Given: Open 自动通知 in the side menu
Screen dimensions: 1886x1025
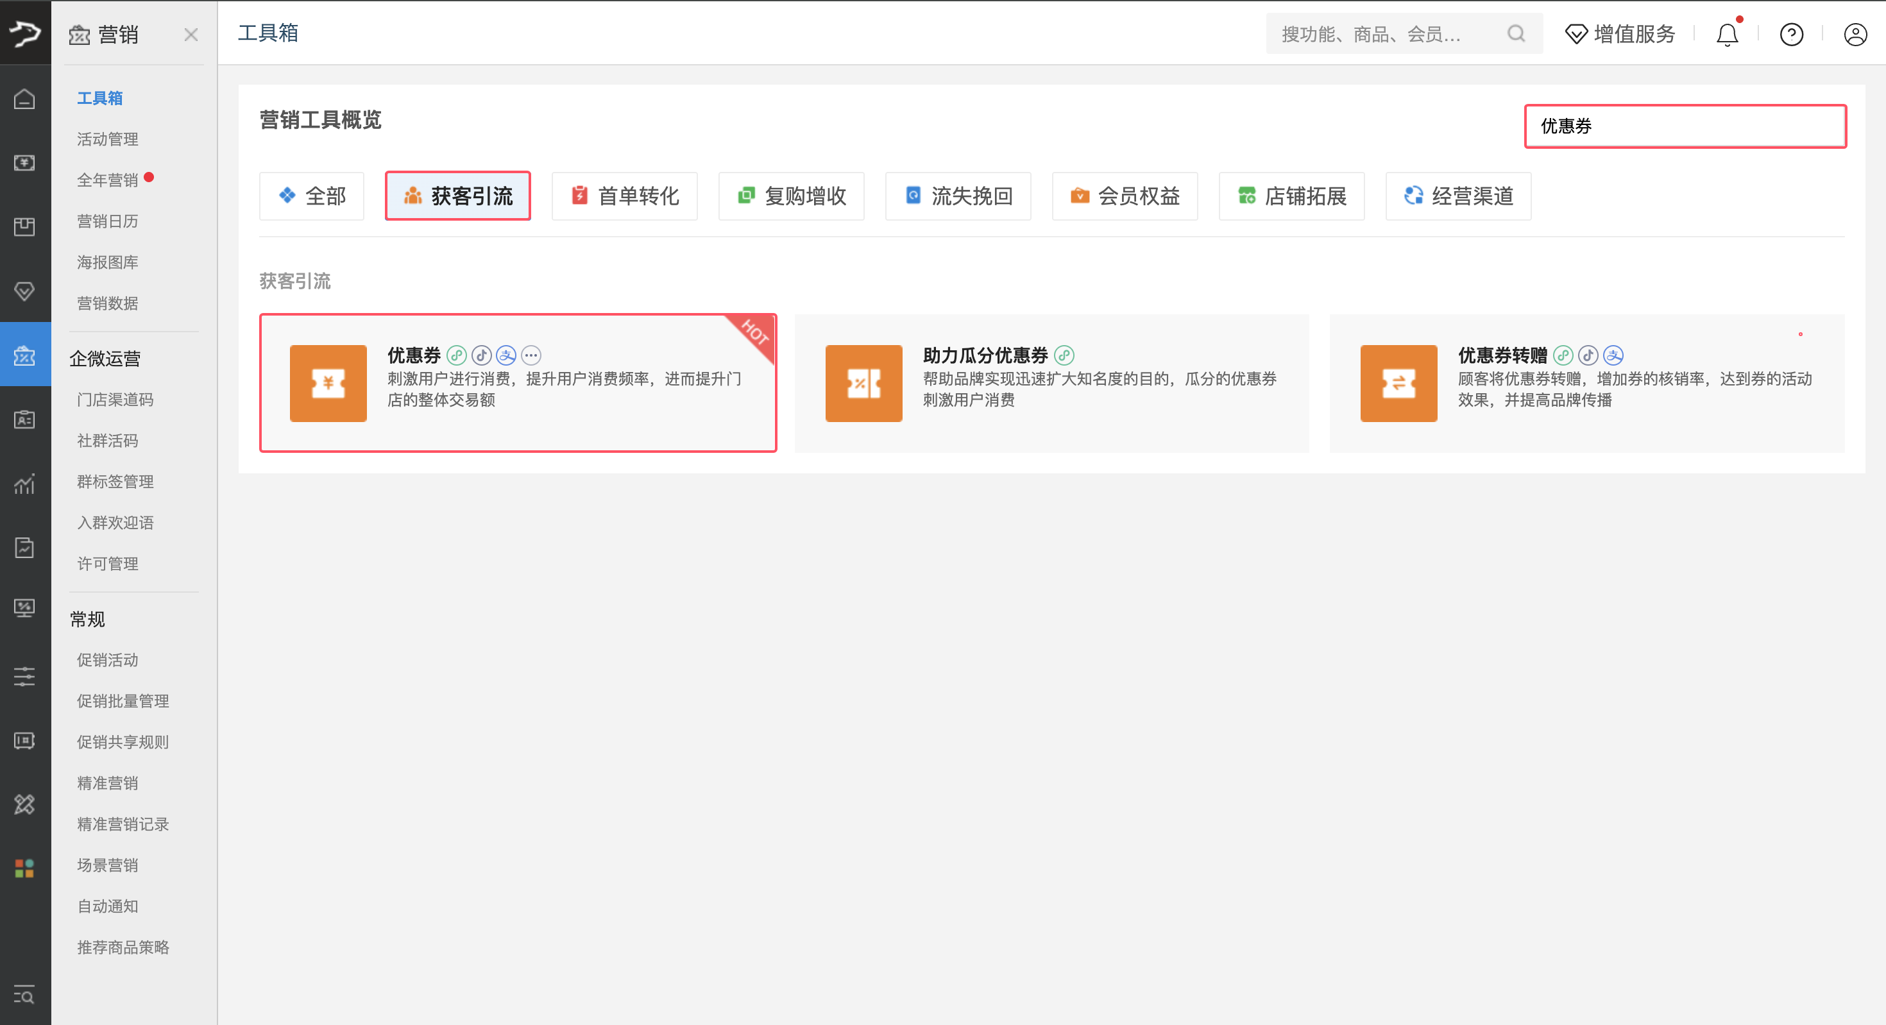Looking at the screenshot, I should pos(108,906).
